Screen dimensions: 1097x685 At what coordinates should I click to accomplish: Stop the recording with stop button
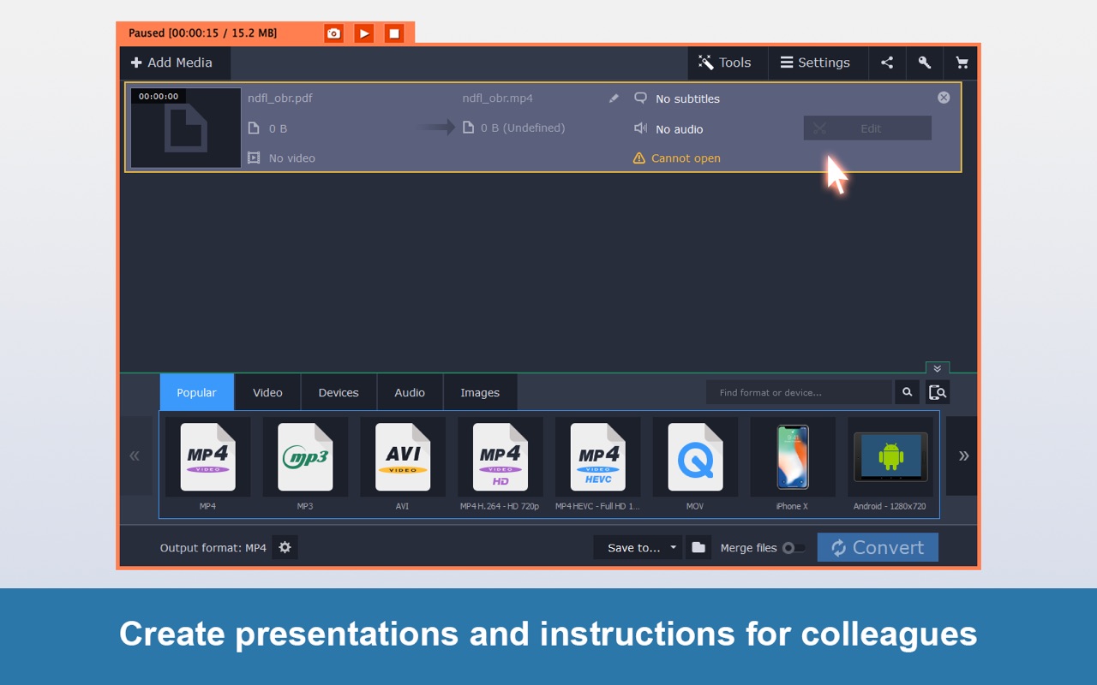pos(394,33)
